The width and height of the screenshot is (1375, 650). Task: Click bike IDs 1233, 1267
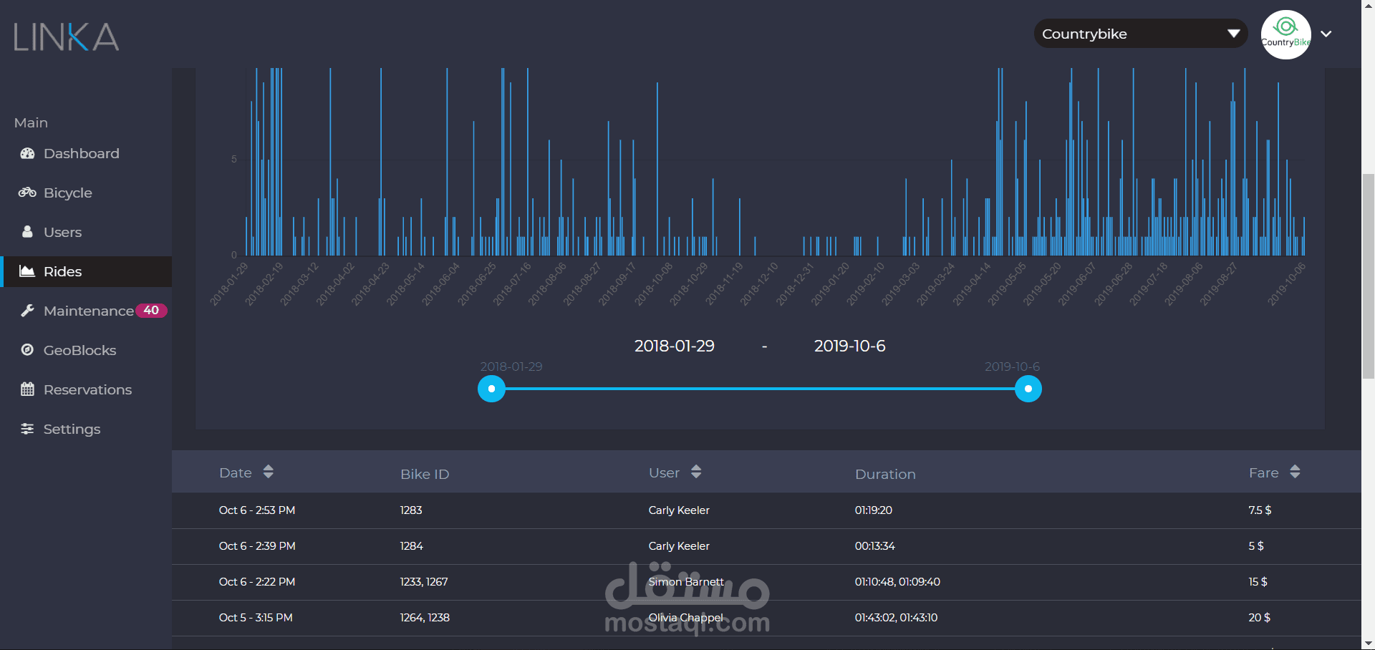(424, 582)
